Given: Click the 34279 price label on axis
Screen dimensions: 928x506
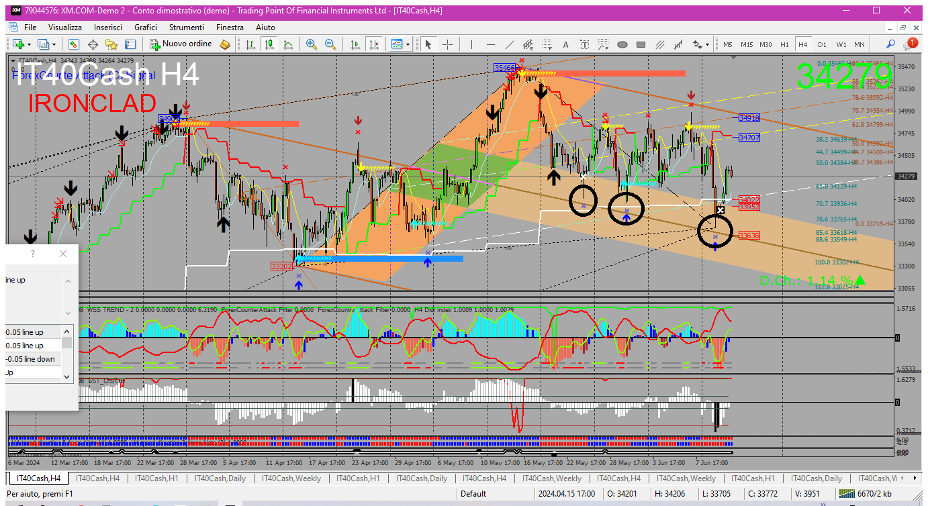Looking at the screenshot, I should tap(906, 176).
